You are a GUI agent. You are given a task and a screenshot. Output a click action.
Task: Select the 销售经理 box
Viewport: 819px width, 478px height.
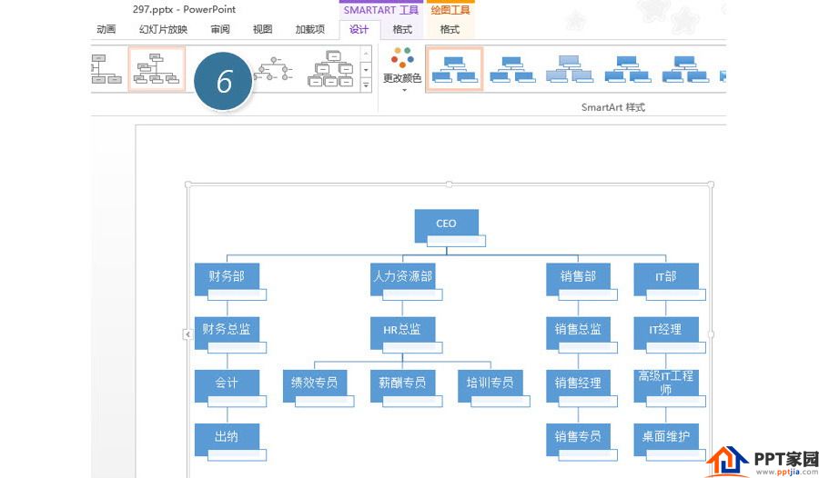pos(578,386)
